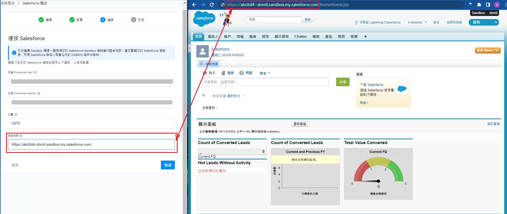Go back using the browser back arrow
507x214 pixels.
click(x=194, y=5)
